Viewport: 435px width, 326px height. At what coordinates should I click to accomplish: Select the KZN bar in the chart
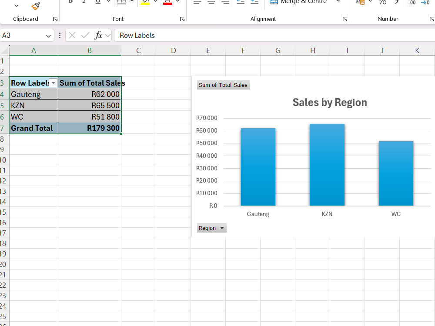[327, 165]
